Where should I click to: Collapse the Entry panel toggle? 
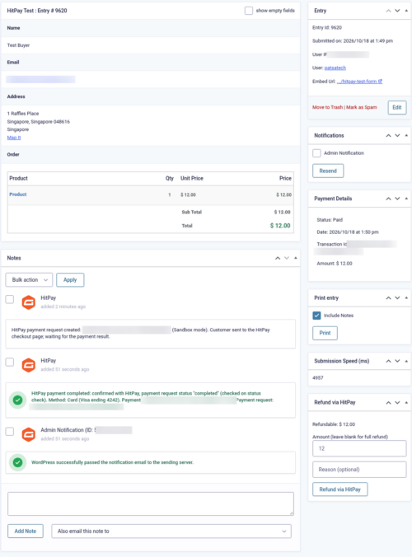pos(406,11)
